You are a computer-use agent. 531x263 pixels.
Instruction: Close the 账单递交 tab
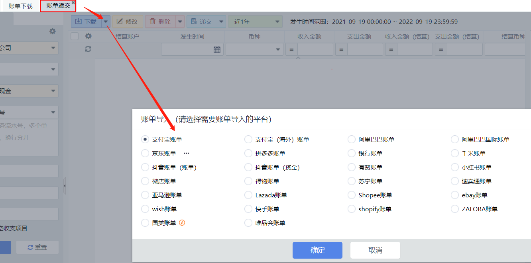click(73, 2)
